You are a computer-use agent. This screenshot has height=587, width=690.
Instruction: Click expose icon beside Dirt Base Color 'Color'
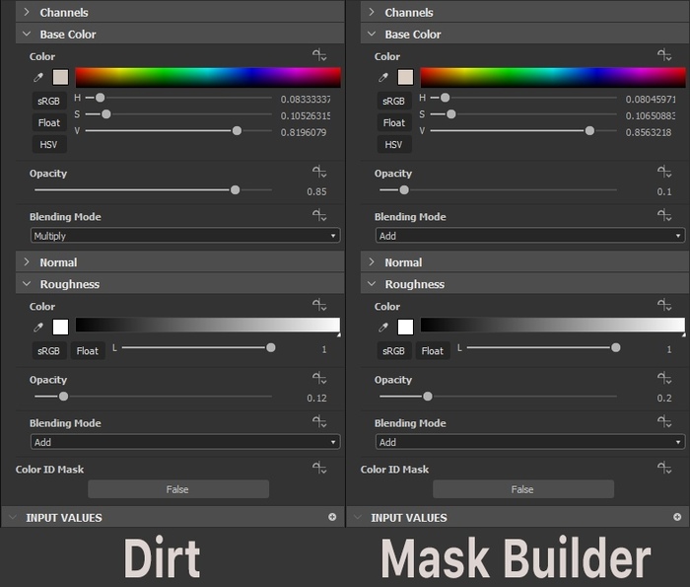[319, 56]
